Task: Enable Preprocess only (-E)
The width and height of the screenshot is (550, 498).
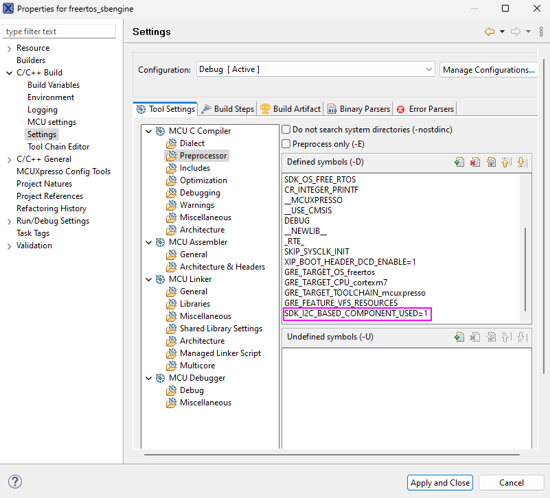Action: click(x=286, y=143)
